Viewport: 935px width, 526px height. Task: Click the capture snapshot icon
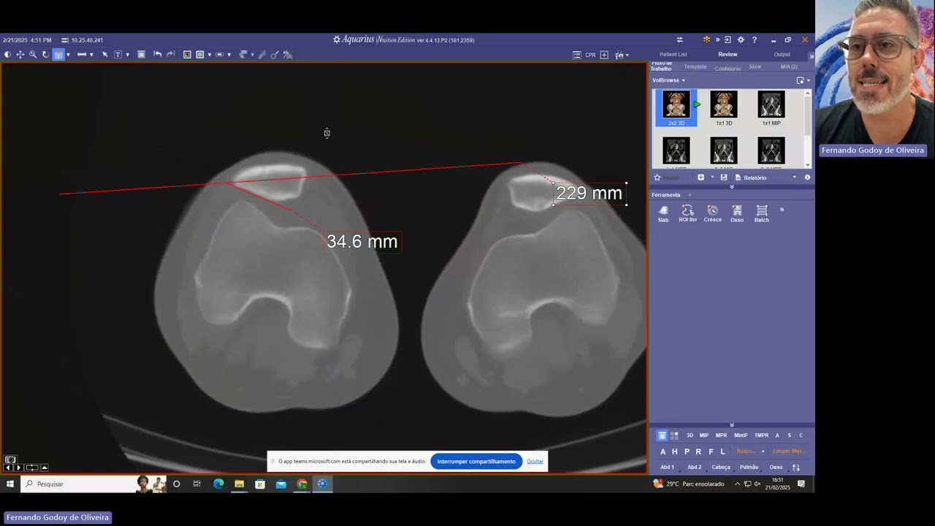point(141,55)
